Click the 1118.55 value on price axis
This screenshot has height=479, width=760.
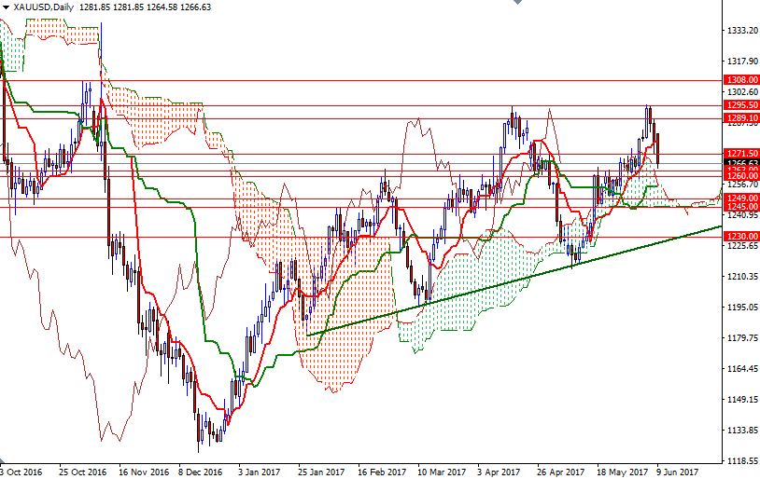[741, 460]
